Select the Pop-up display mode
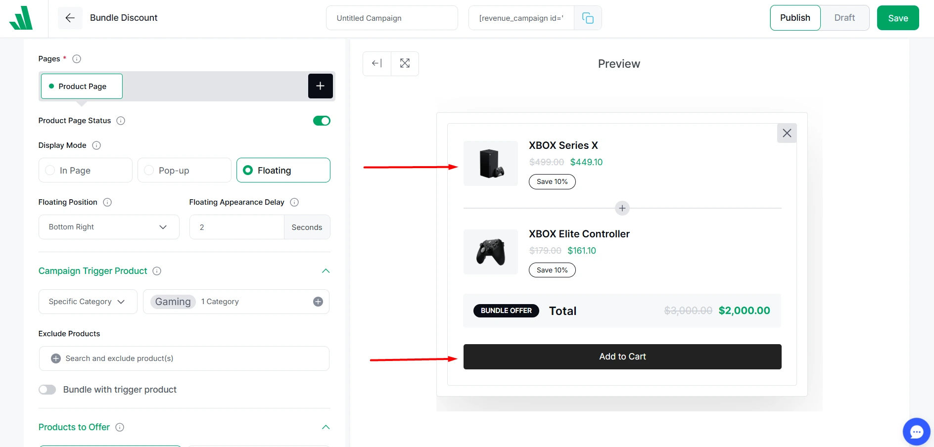This screenshot has height=447, width=934. point(185,170)
